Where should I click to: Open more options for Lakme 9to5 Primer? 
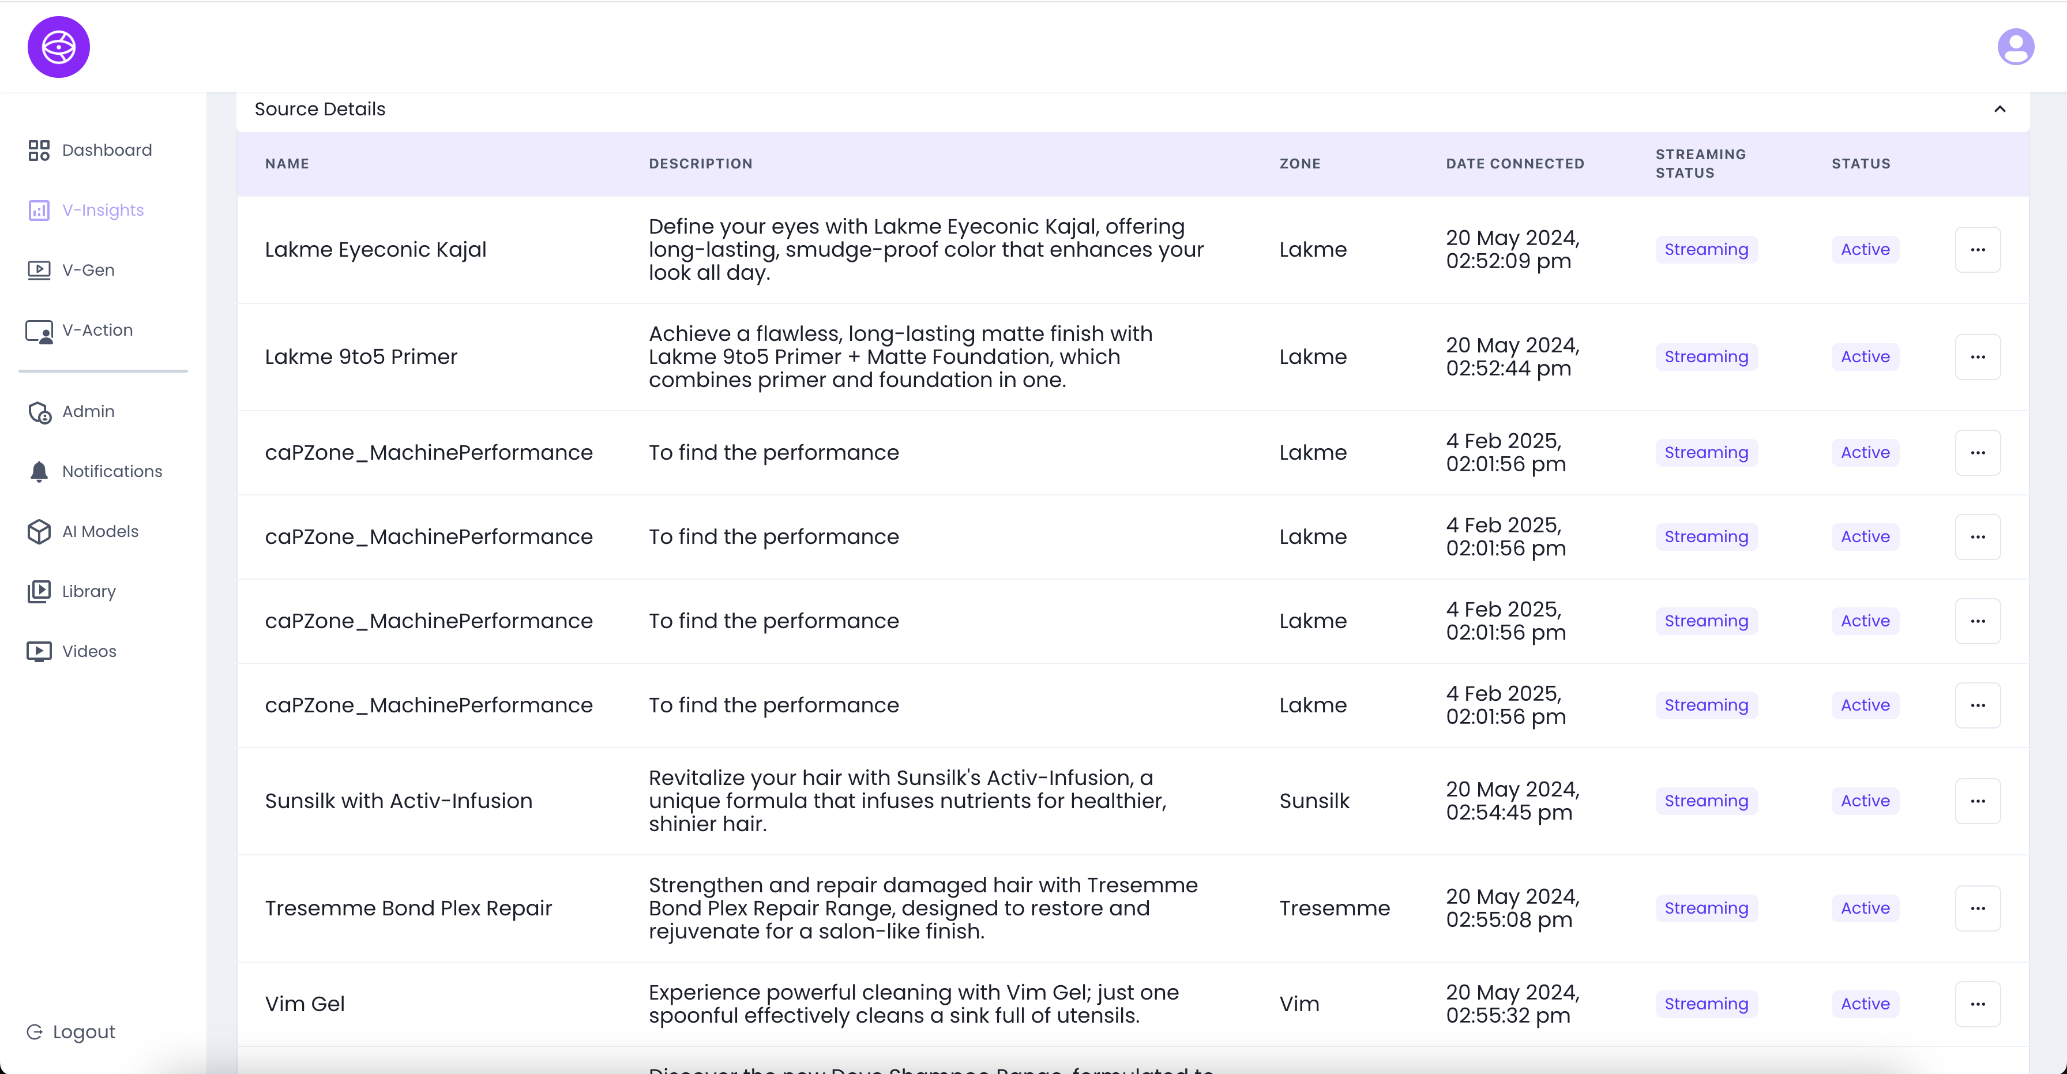(x=1977, y=356)
